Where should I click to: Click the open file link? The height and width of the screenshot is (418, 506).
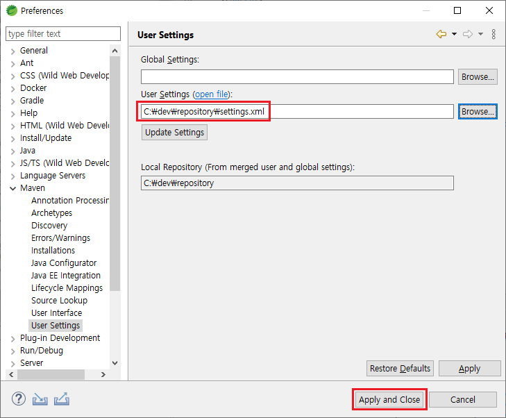click(212, 94)
